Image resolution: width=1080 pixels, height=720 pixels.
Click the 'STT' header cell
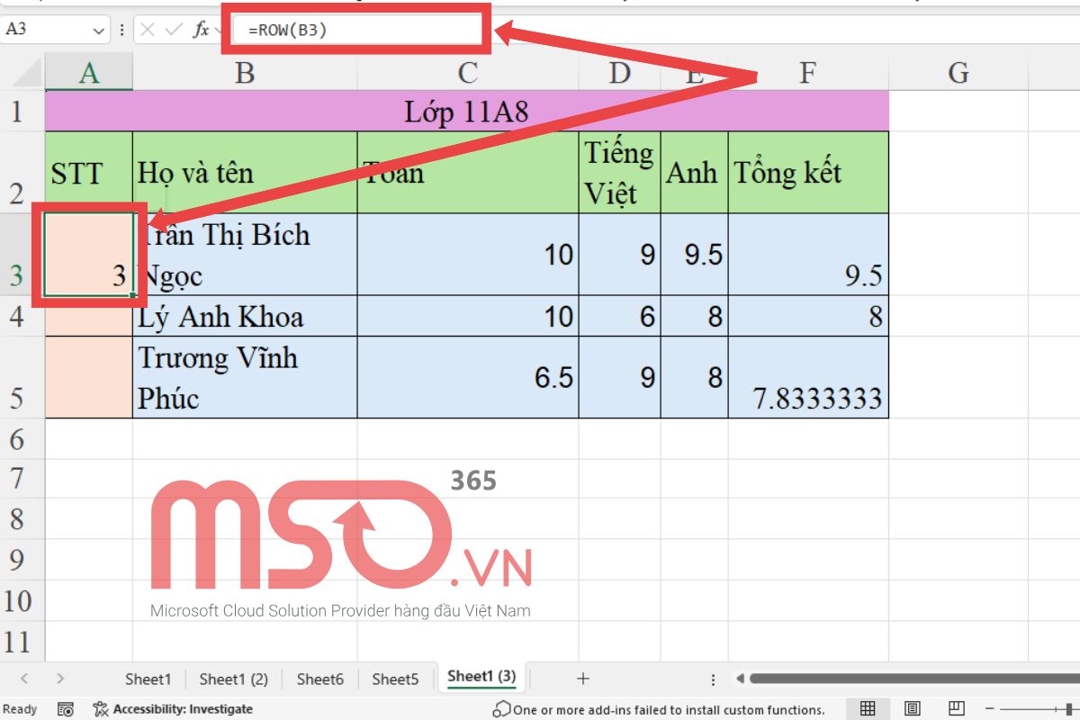point(88,173)
